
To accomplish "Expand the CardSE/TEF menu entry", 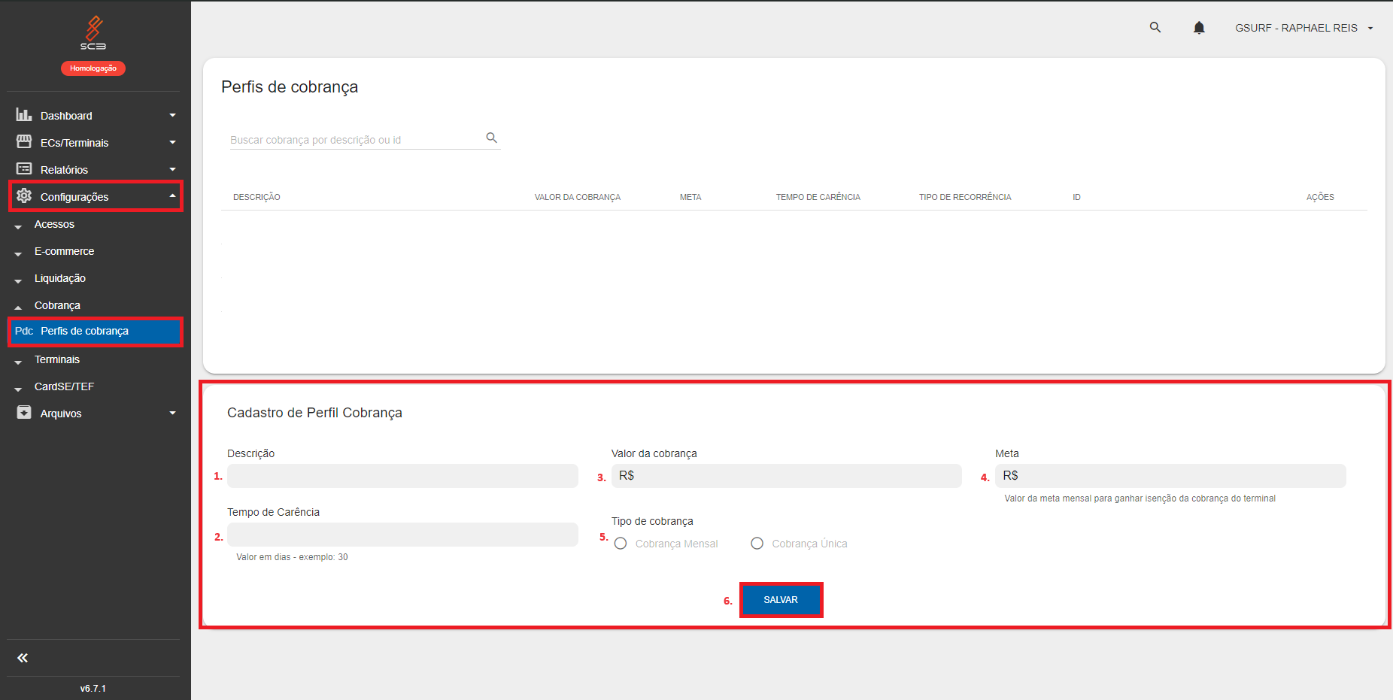I will coord(64,386).
